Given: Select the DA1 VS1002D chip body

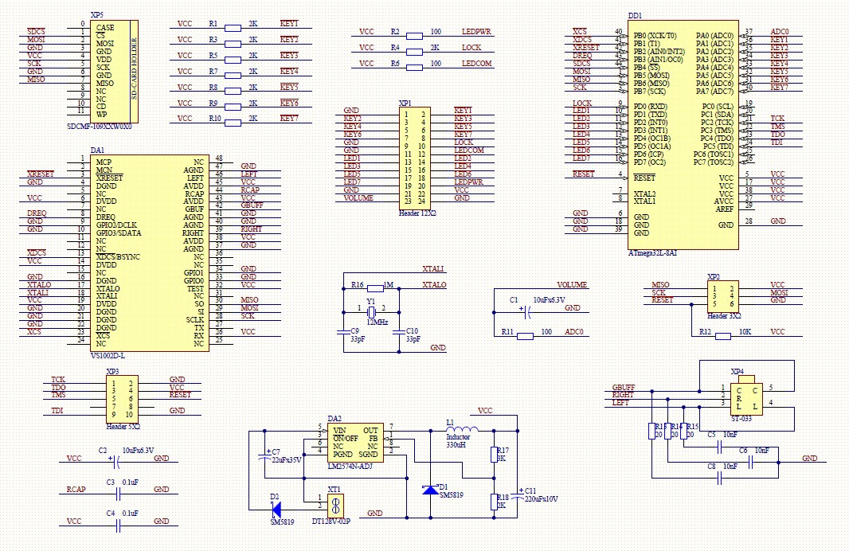Looking at the screenshot, I should 150,253.
